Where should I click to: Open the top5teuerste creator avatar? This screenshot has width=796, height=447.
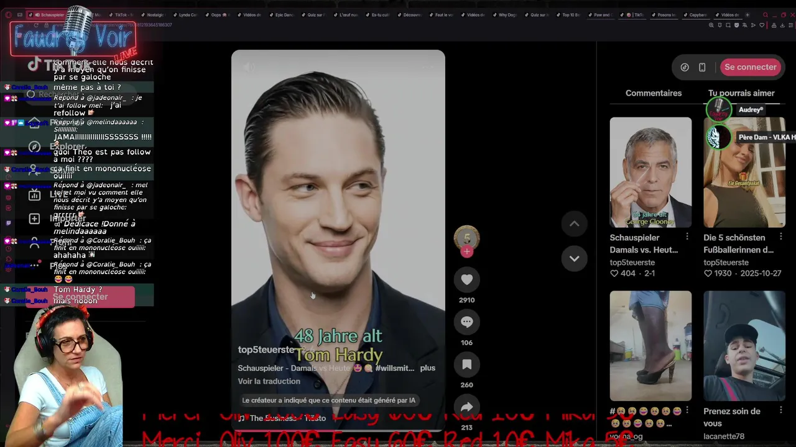point(467,238)
